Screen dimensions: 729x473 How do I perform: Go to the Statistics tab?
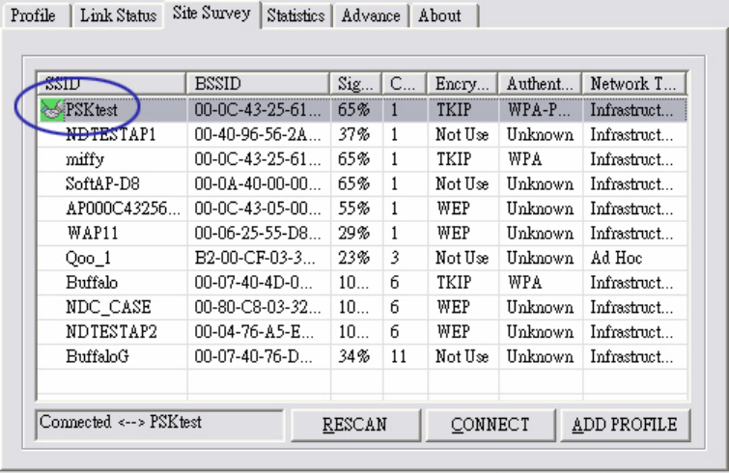pos(295,15)
